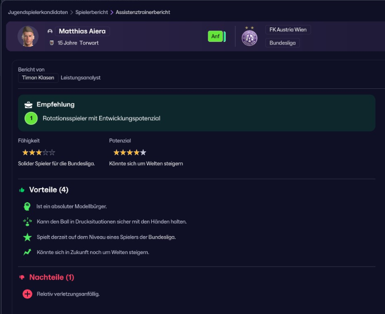Click the green Anf status badge
The width and height of the screenshot is (385, 314).
coord(215,36)
